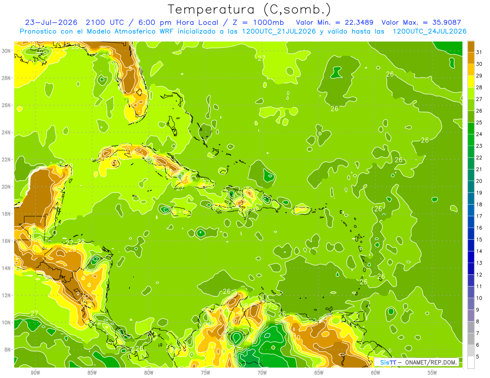Screen dimensions: 490x378
Task: Click the color scale label 25
Action: (479, 122)
